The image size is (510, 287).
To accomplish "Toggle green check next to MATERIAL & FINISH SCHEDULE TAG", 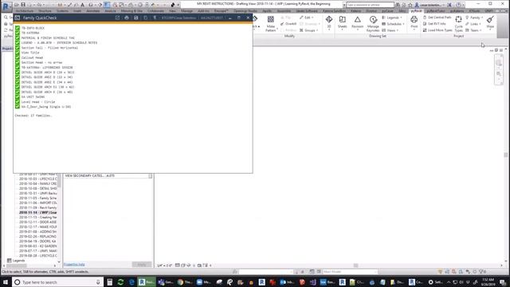I will [18, 37].
